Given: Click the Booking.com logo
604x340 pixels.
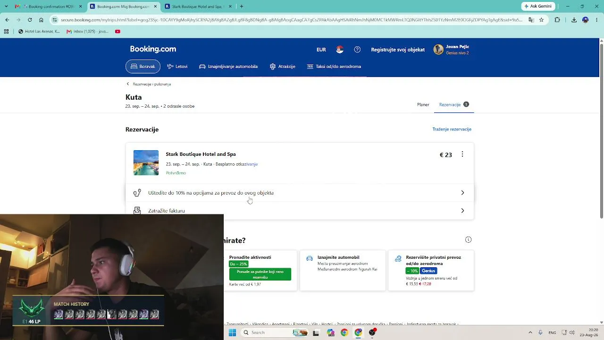Looking at the screenshot, I should pyautogui.click(x=153, y=49).
